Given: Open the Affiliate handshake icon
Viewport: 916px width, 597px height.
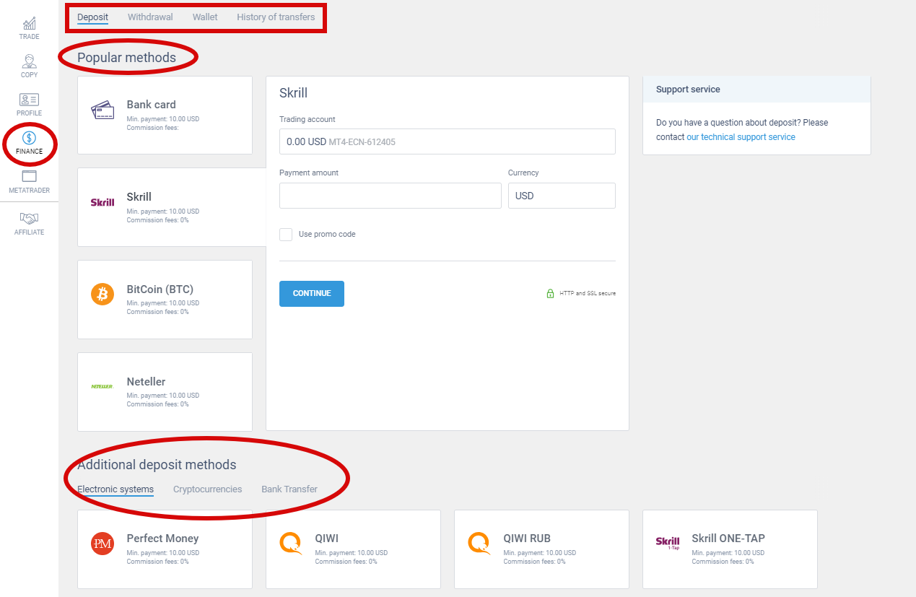Looking at the screenshot, I should 29,222.
